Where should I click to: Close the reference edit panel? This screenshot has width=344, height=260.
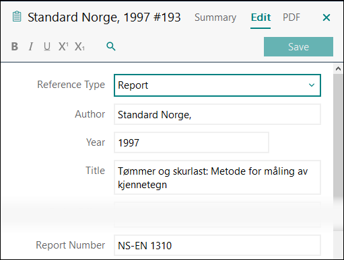click(326, 17)
